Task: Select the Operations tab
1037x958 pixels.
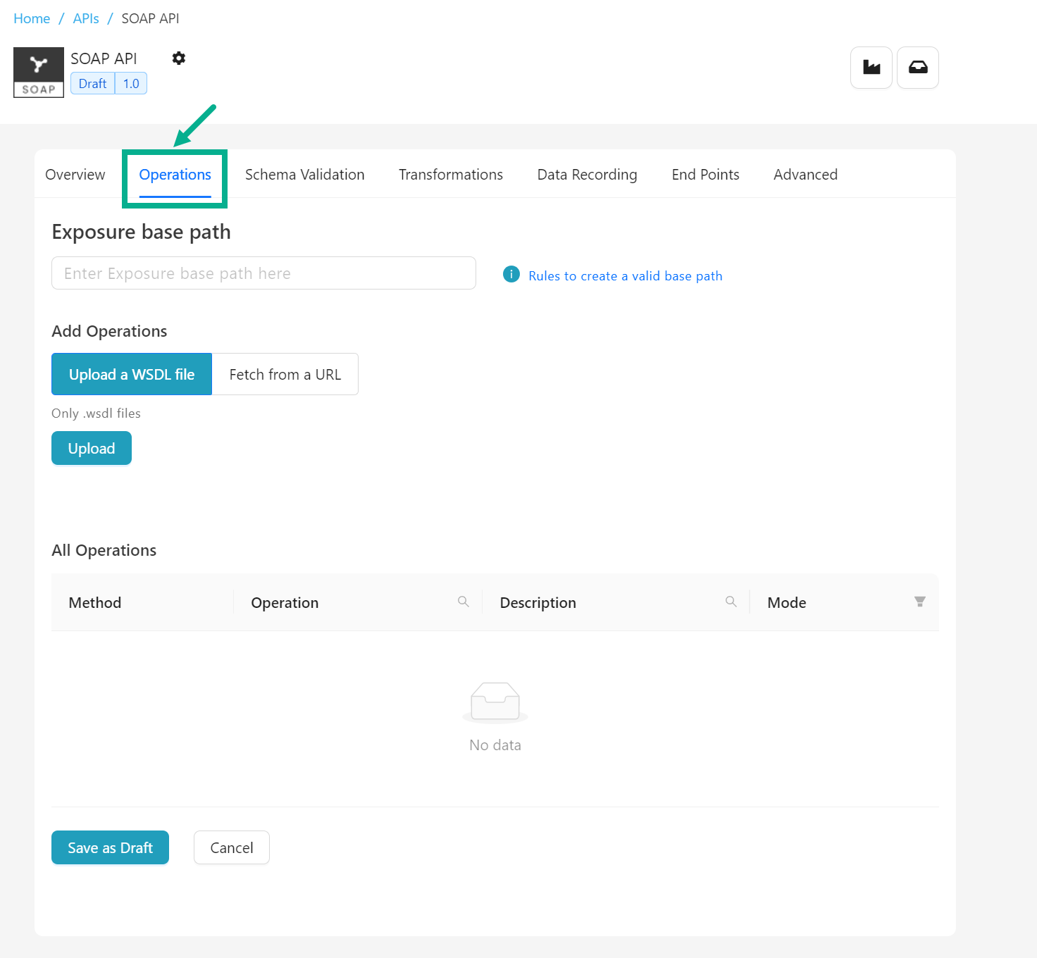Action: coord(175,175)
